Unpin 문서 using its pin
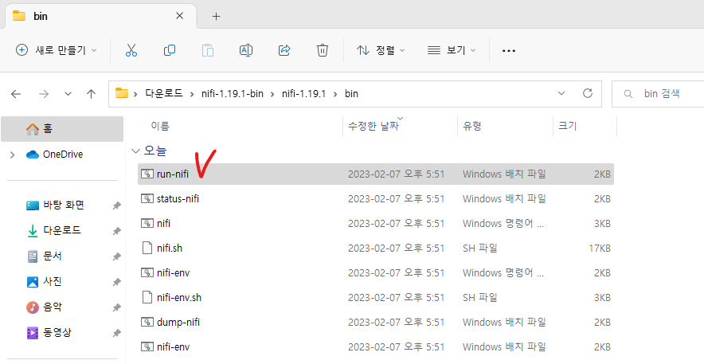704x364 pixels. (116, 256)
